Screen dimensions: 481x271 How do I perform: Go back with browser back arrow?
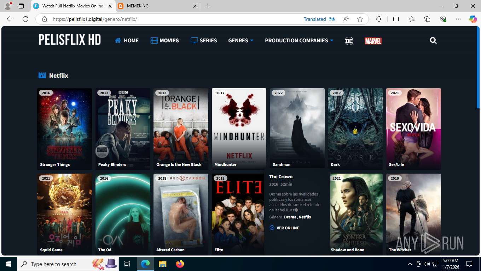tap(10, 19)
